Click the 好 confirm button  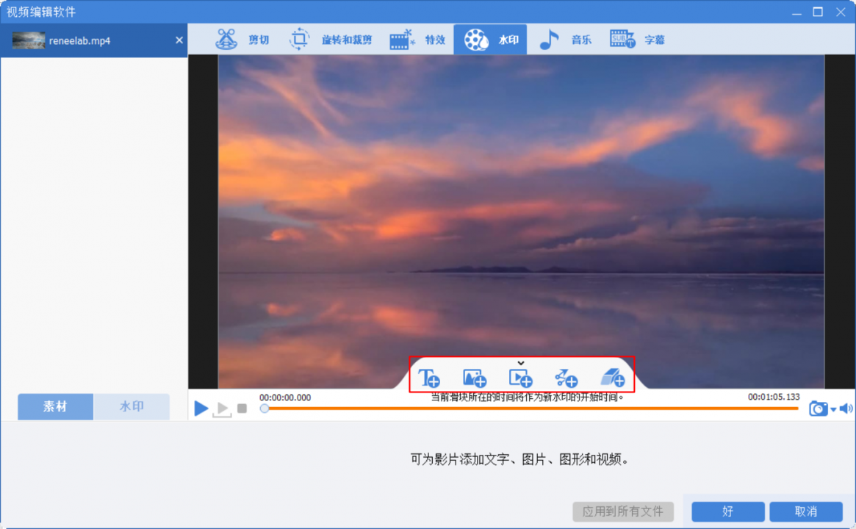coord(727,511)
